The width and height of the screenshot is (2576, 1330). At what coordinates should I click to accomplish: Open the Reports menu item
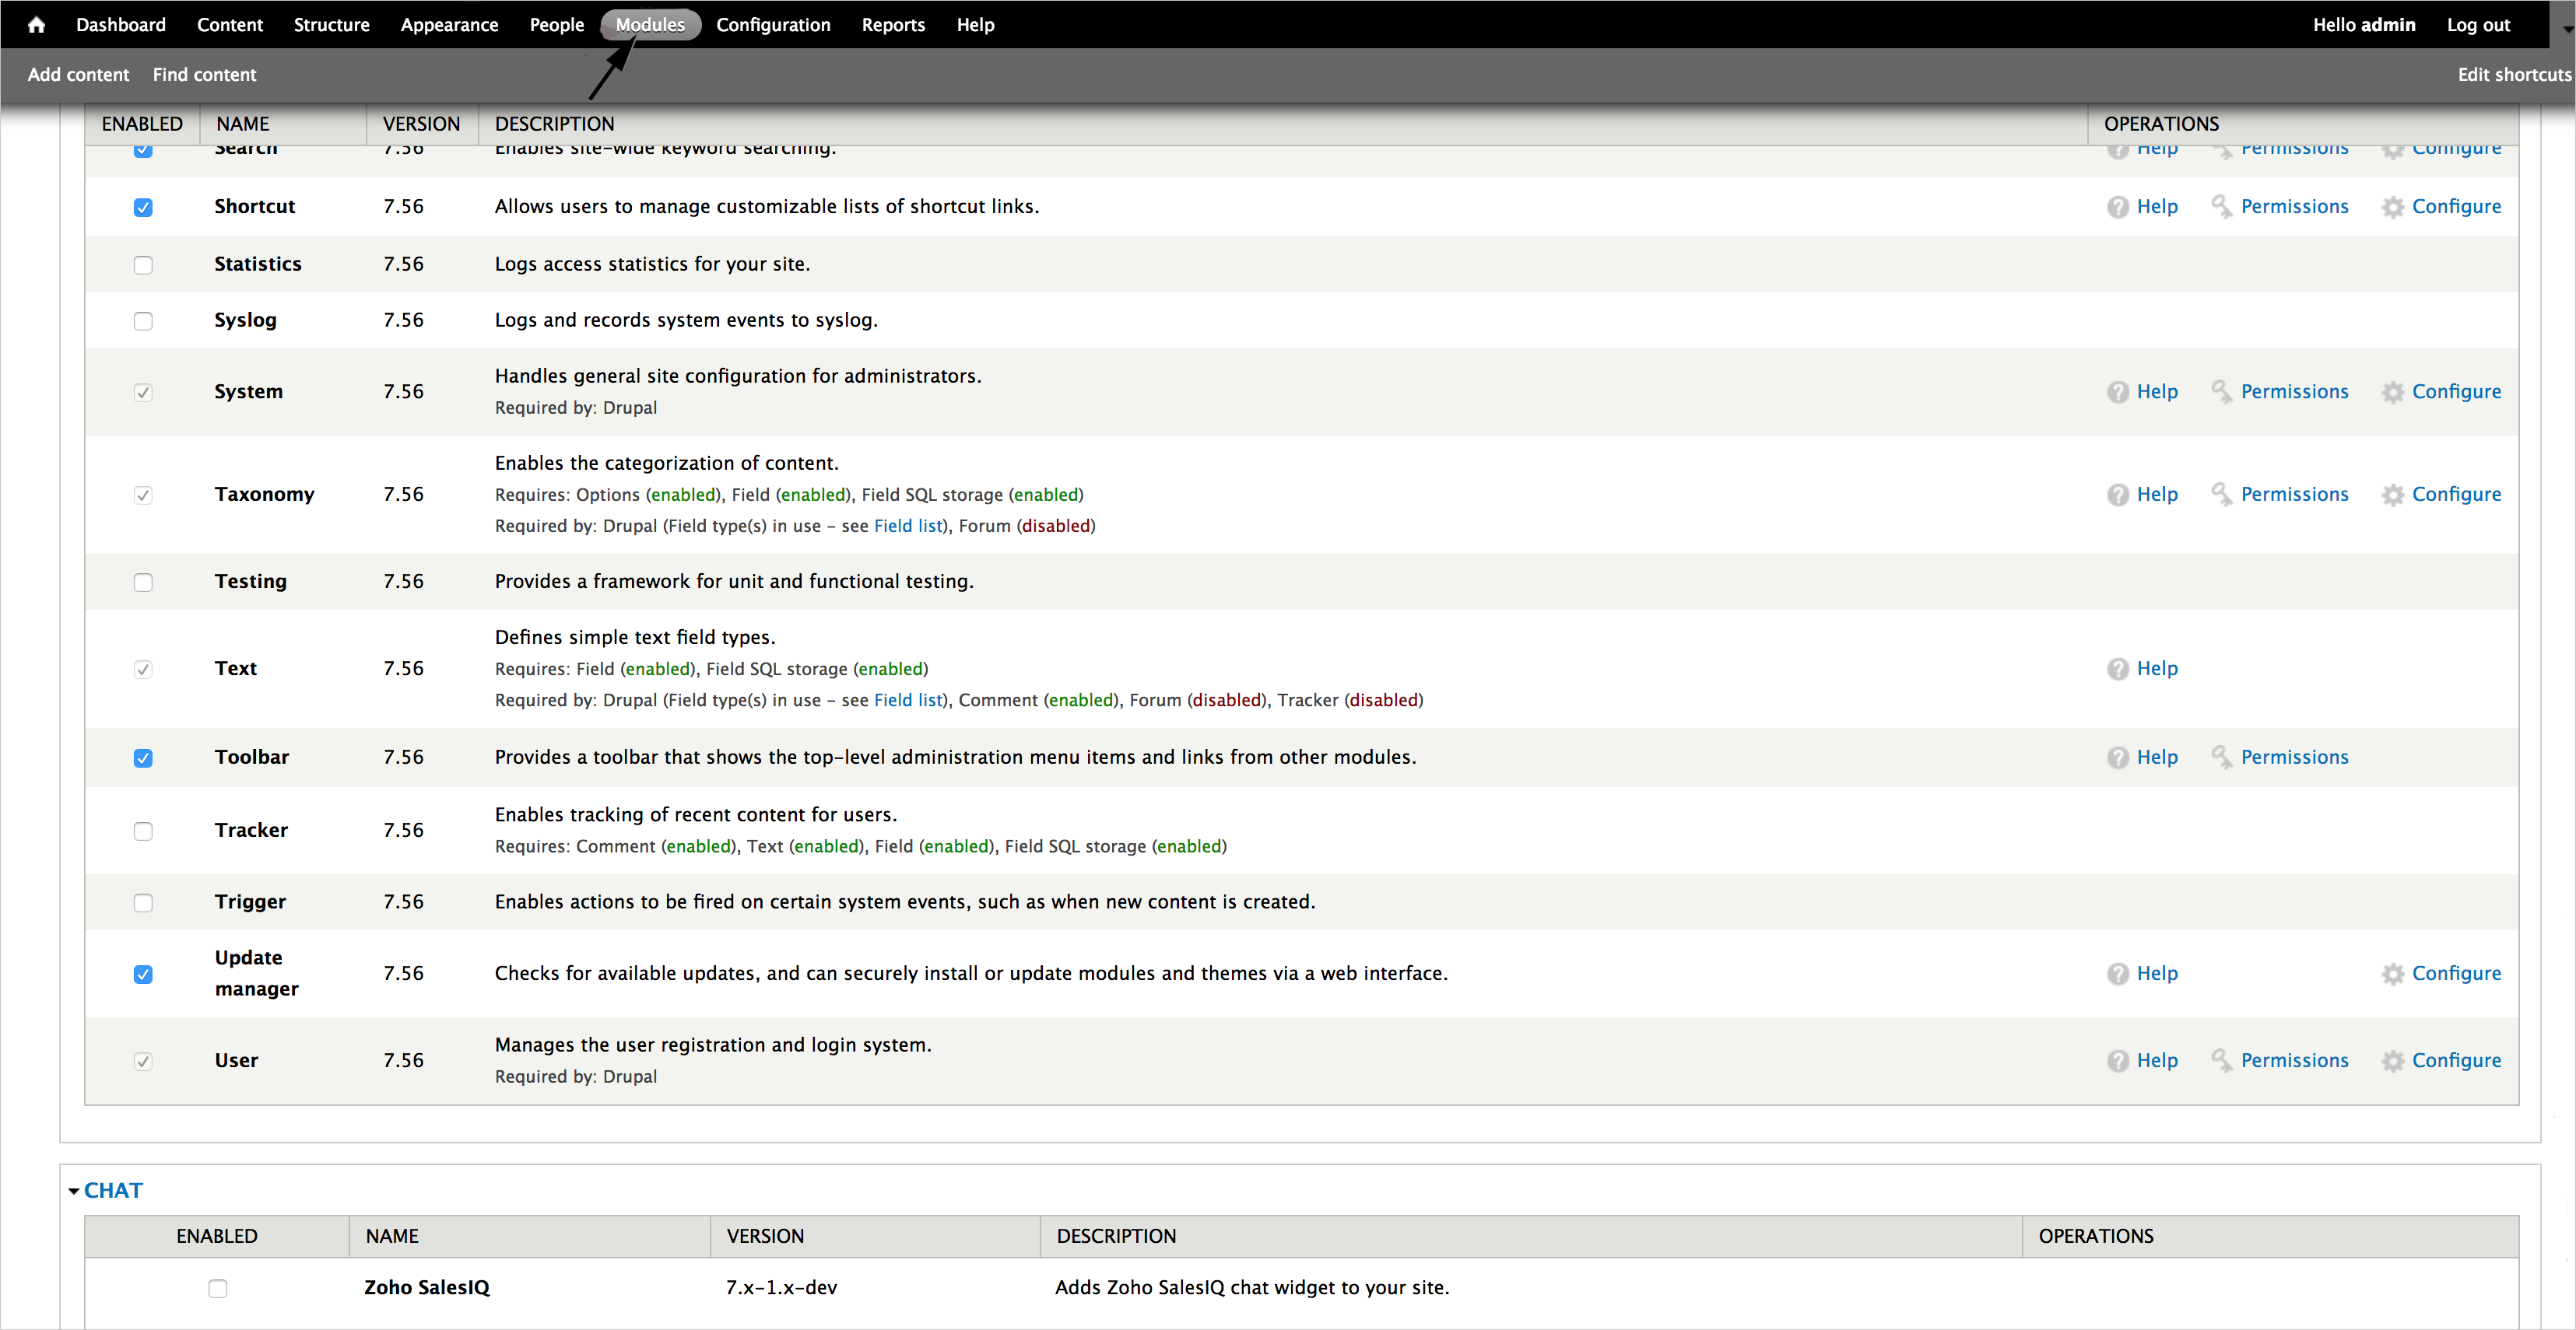pos(893,25)
